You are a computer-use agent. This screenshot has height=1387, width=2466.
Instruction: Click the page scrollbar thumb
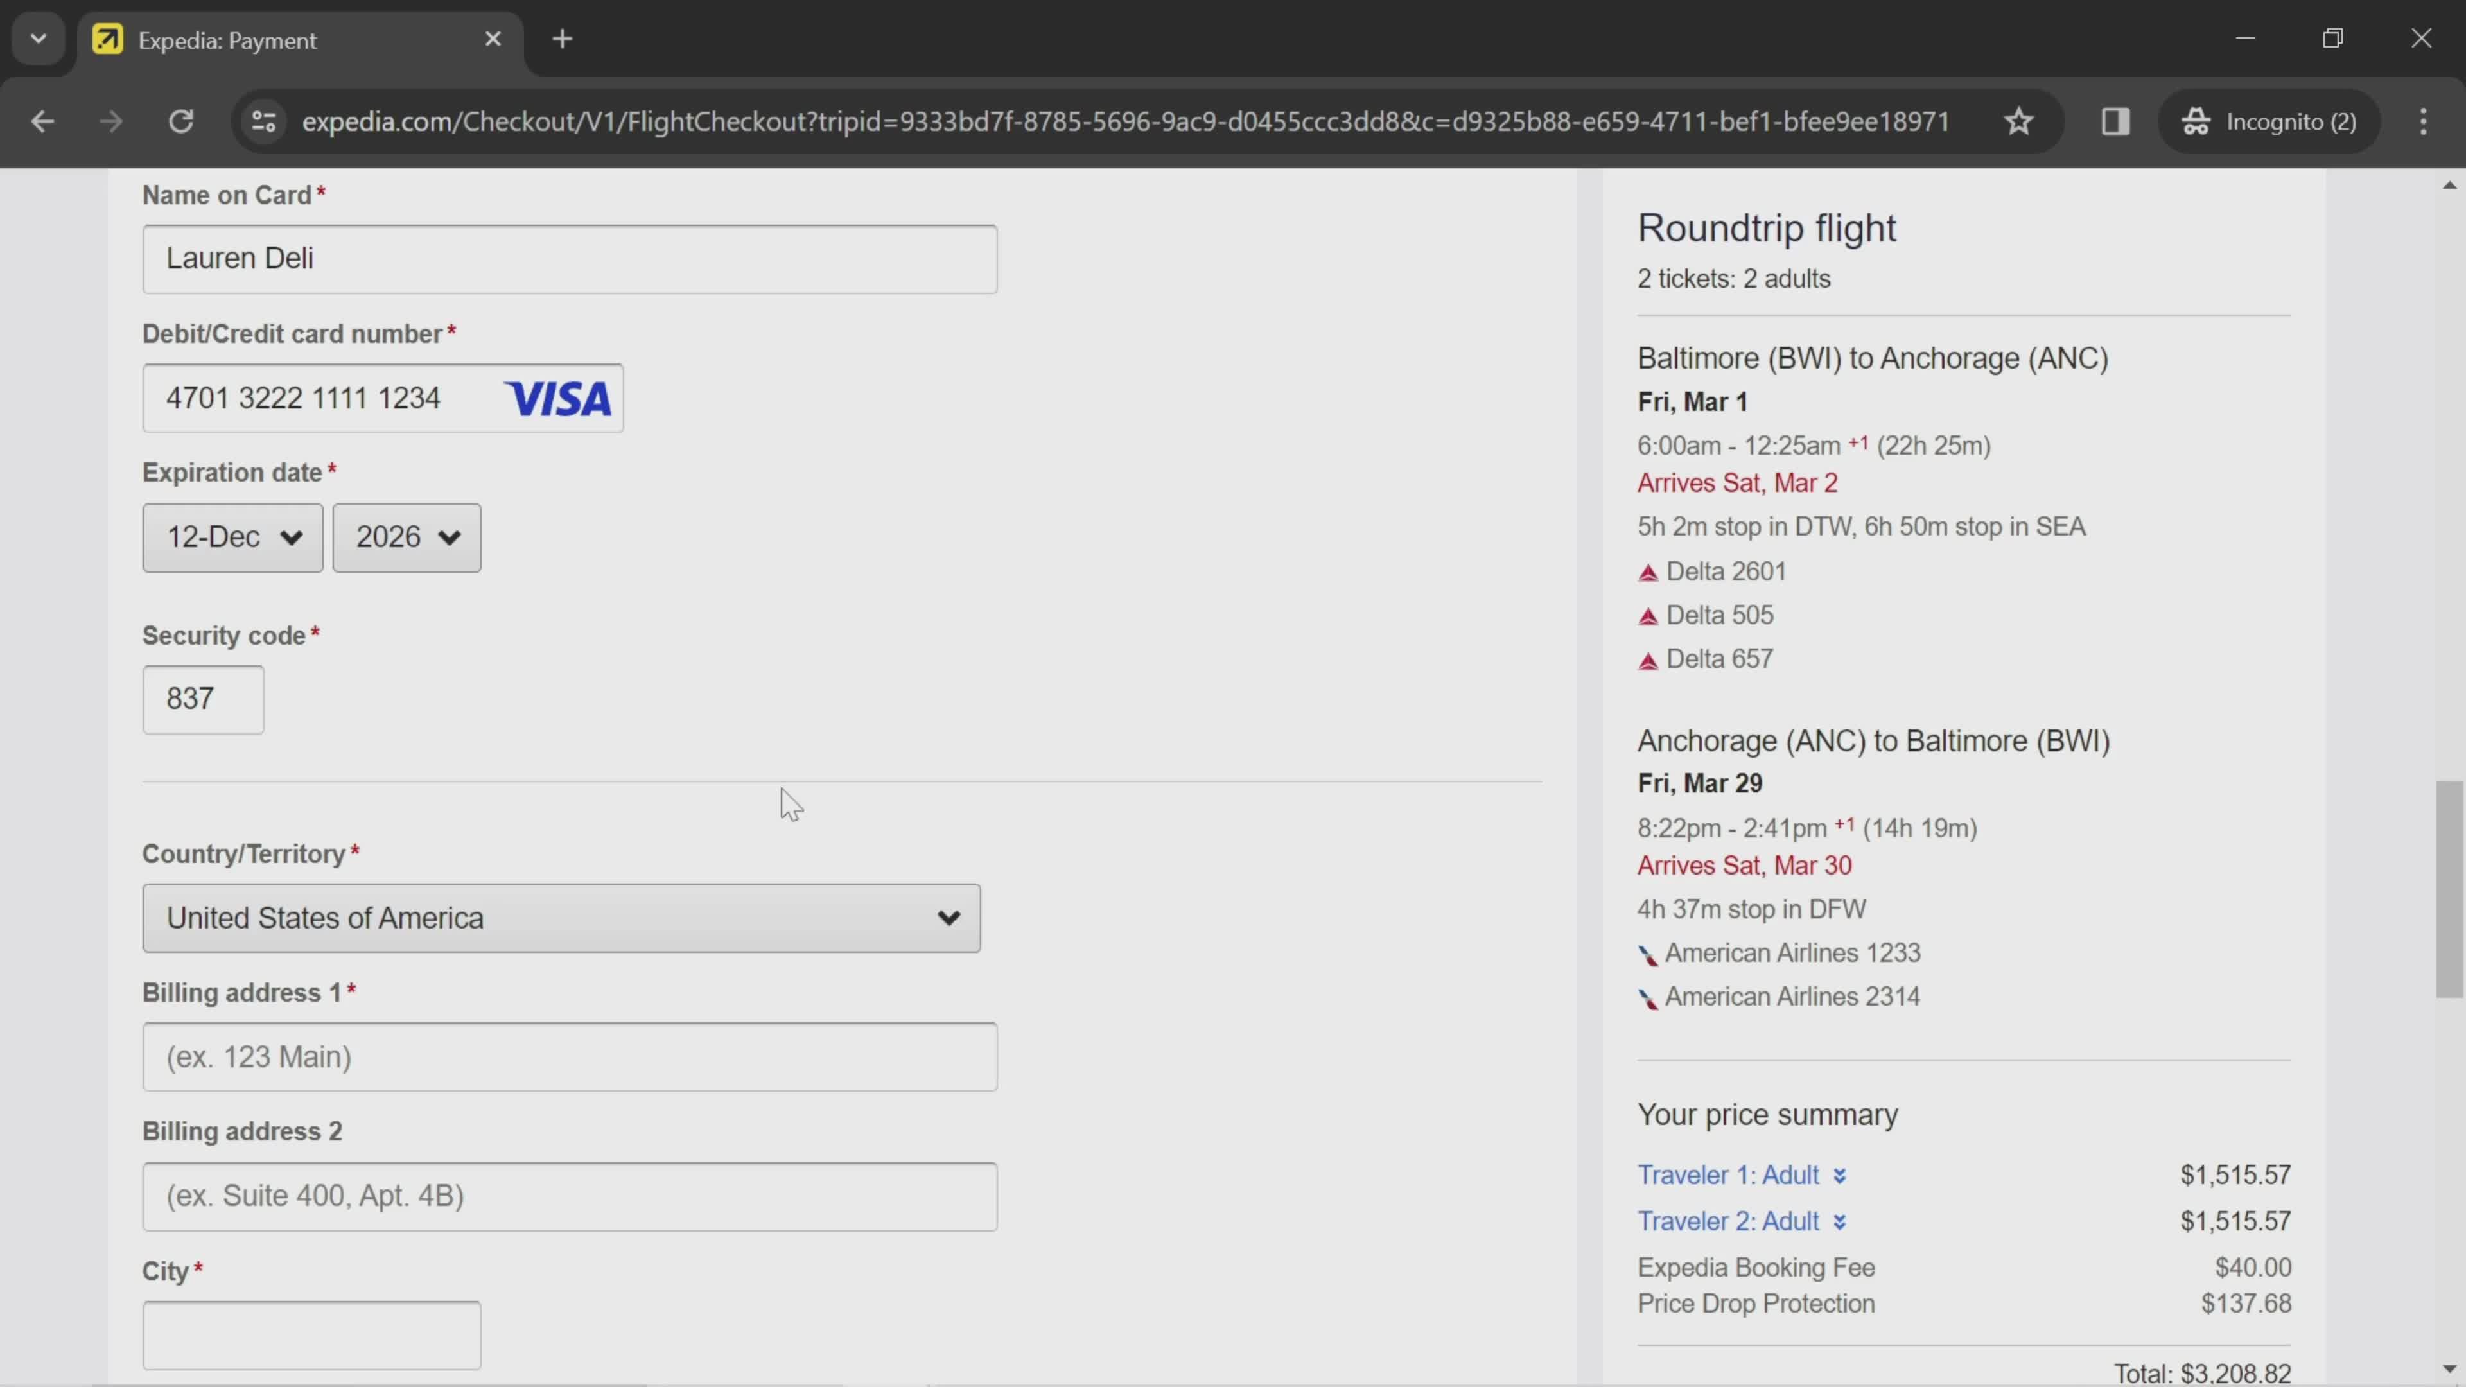2449,889
